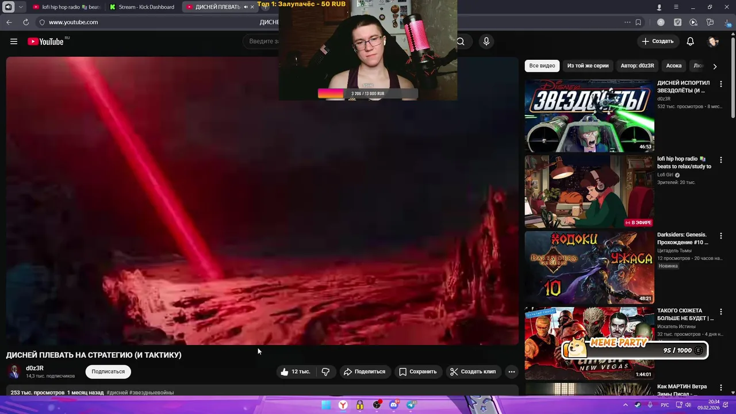Select the Асока filter chip
The height and width of the screenshot is (414, 736).
(x=674, y=66)
